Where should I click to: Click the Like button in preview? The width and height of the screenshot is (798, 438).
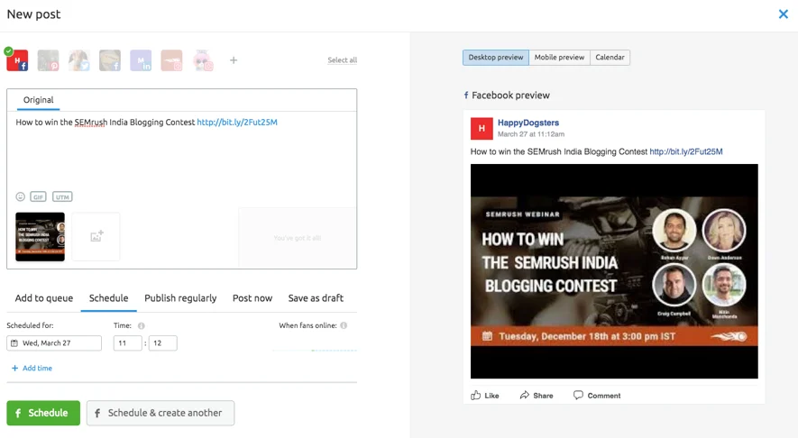pyautogui.click(x=484, y=396)
